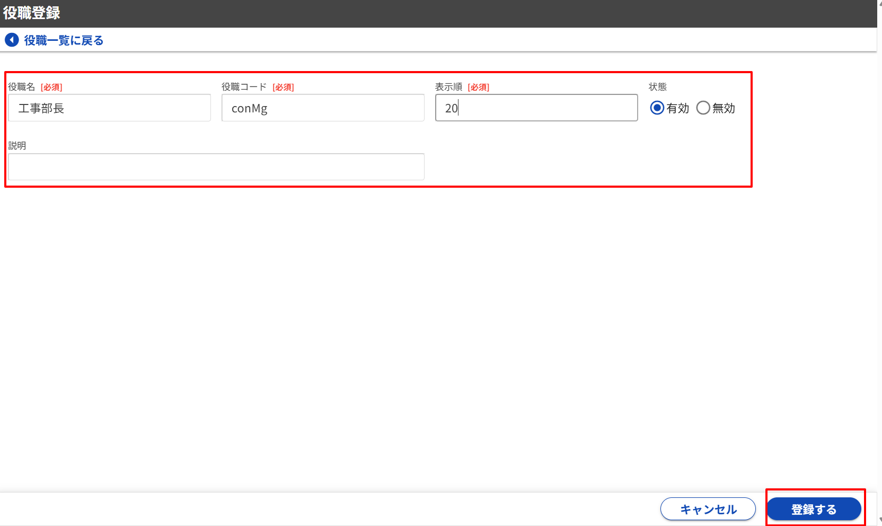The width and height of the screenshot is (882, 526).
Task: Click the 有効 option label text
Action: pyautogui.click(x=678, y=108)
